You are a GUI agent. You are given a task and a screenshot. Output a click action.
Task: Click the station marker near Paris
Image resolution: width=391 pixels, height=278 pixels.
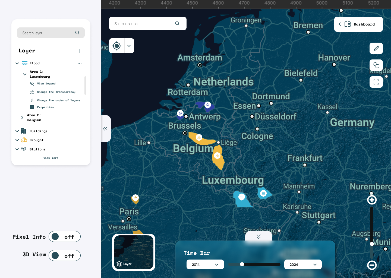coord(135,198)
